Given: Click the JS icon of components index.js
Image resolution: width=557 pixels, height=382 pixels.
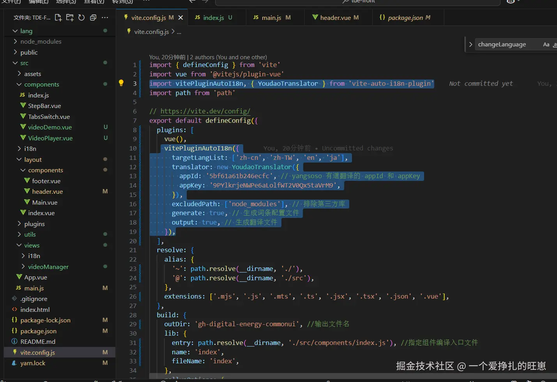Looking at the screenshot, I should click(x=23, y=95).
